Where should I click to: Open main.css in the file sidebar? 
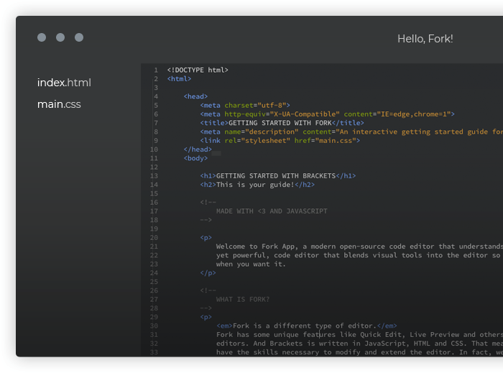pyautogui.click(x=59, y=104)
